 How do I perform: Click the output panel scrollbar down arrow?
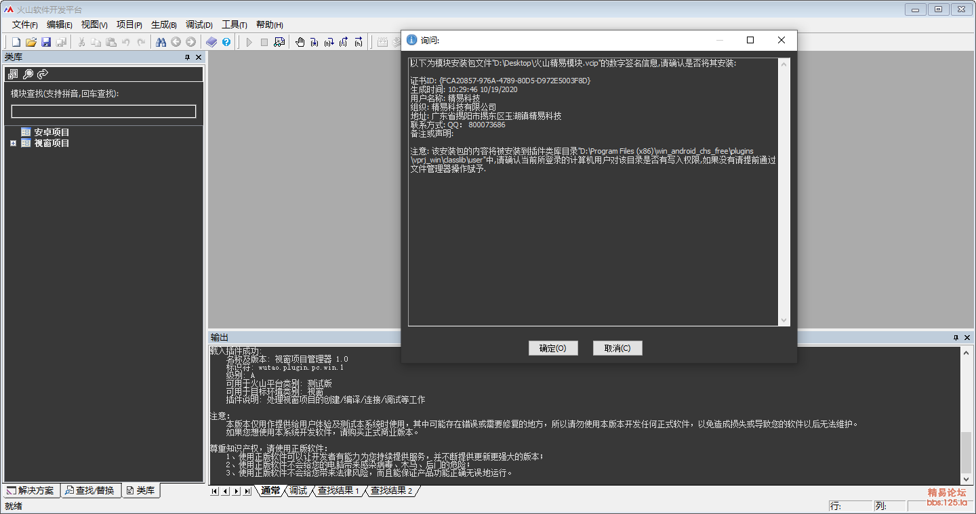(x=966, y=479)
